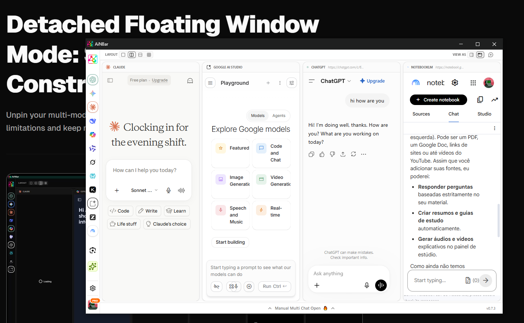
Task: Expand the chevron left of Manual Multi Chat
Action: point(270,309)
